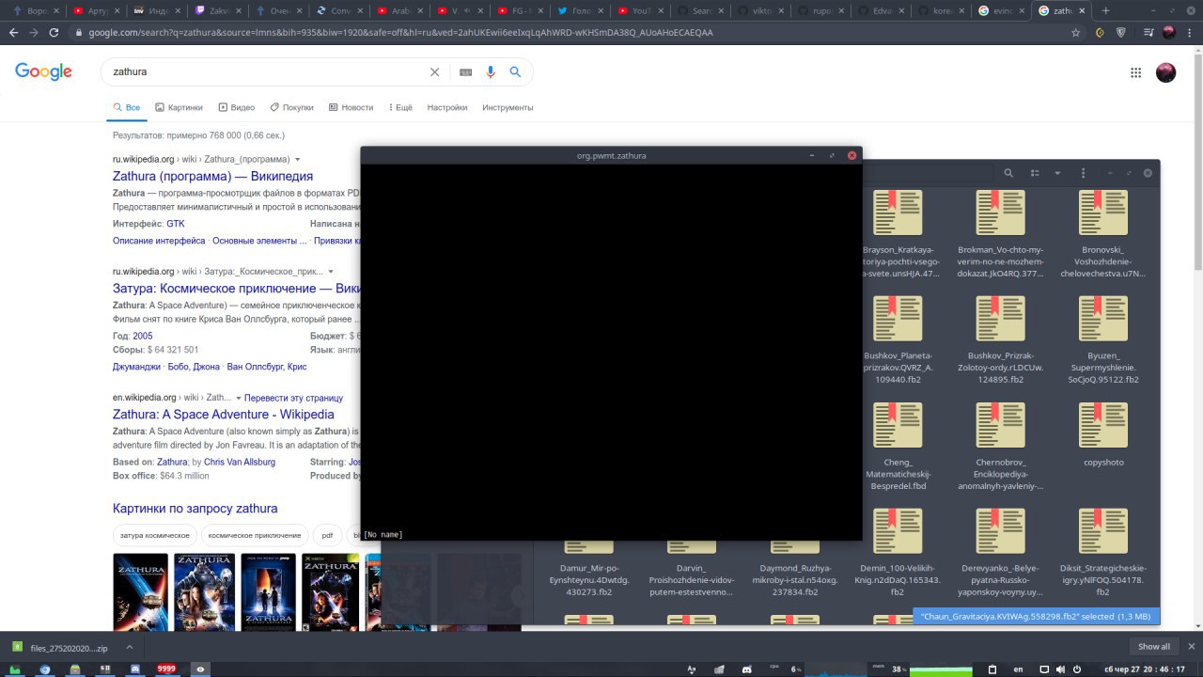1203x677 pixels.
Task: Click the Перевести эту страницу link
Action: click(294, 398)
